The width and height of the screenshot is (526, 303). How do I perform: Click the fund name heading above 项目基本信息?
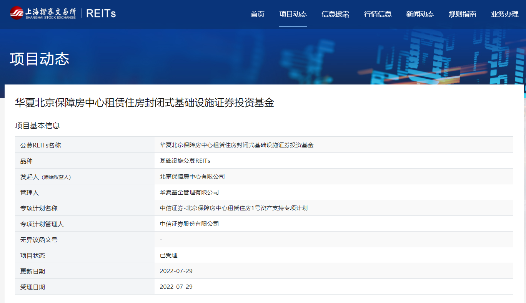click(x=144, y=103)
